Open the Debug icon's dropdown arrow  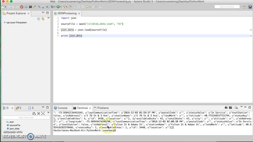coord(55,7)
